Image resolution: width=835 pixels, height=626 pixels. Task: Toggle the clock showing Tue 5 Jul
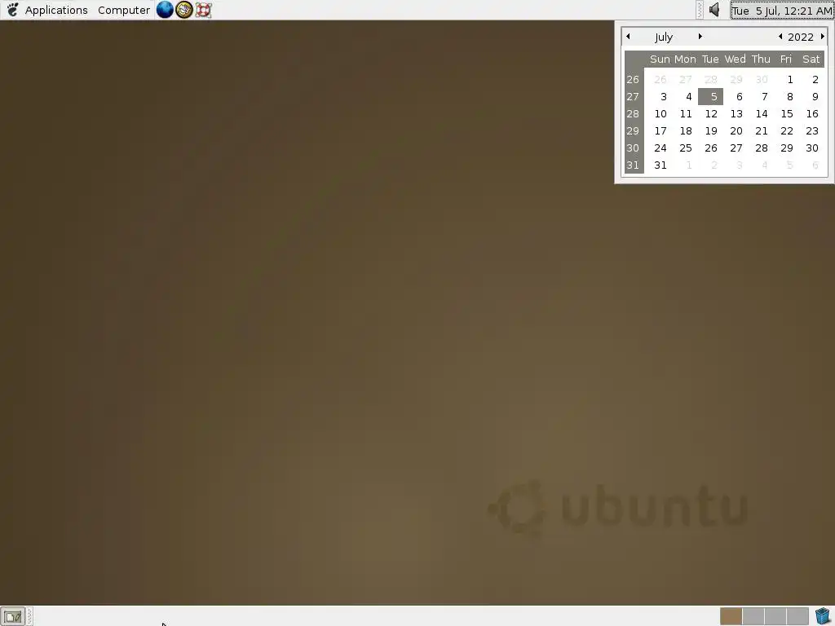[x=781, y=11]
